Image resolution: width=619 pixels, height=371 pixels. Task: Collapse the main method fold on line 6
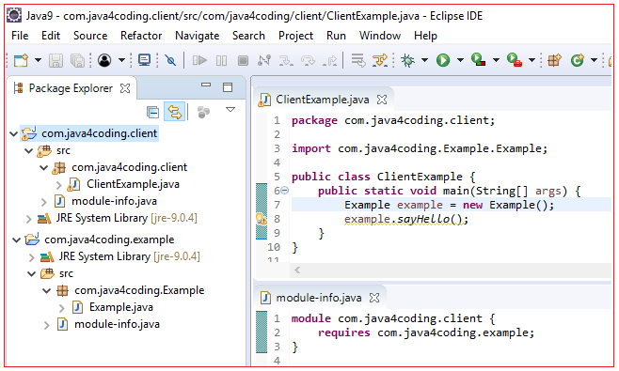(285, 191)
